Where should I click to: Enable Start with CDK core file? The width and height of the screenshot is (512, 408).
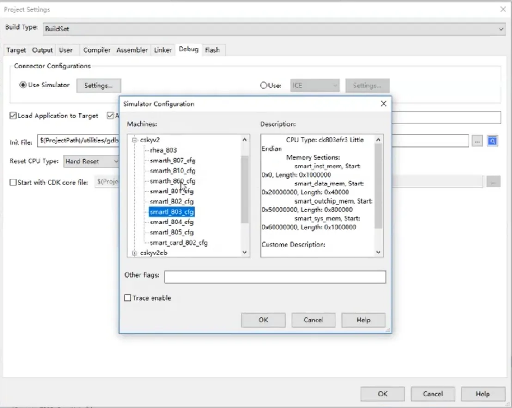coord(13,182)
